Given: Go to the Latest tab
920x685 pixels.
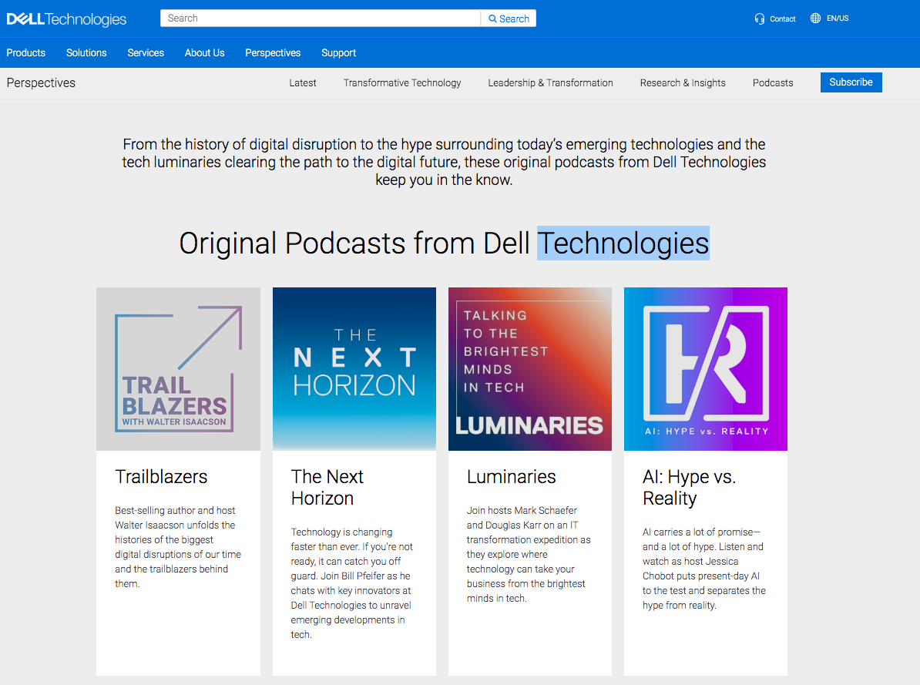Looking at the screenshot, I should tap(303, 83).
